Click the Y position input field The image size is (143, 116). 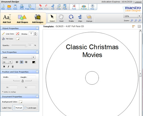(31, 87)
